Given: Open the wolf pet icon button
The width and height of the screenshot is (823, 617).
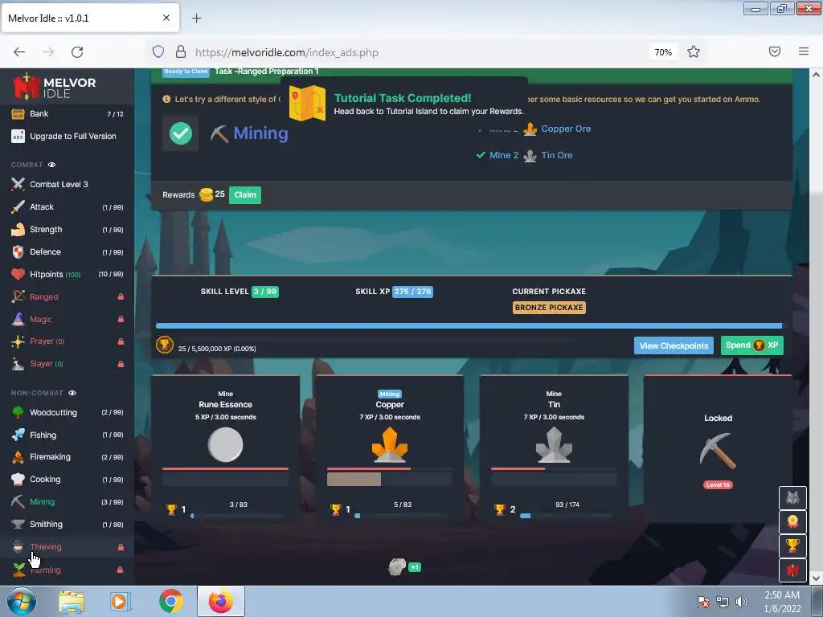Looking at the screenshot, I should [792, 498].
